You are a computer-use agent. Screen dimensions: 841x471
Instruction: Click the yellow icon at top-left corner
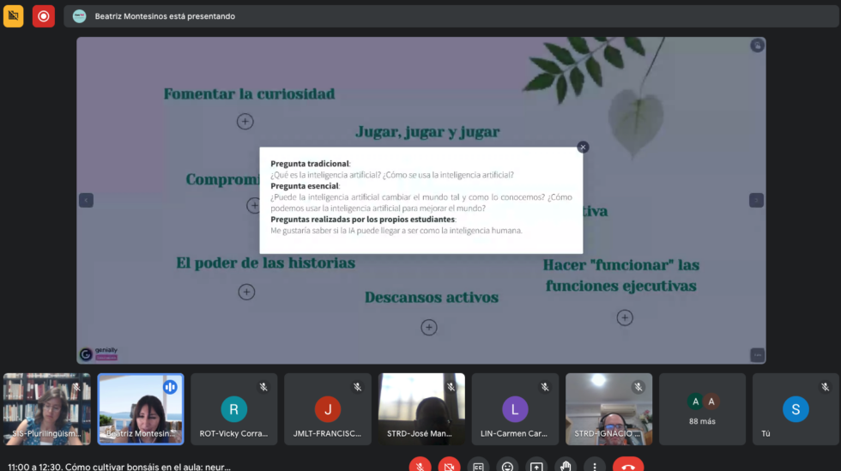(x=14, y=15)
